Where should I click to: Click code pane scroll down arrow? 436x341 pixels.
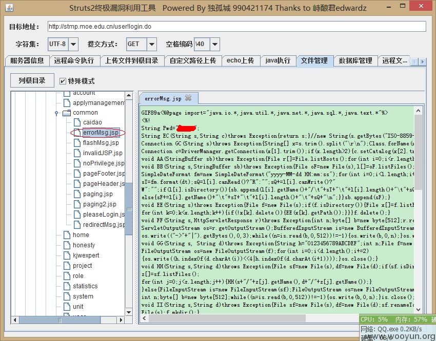point(418,310)
